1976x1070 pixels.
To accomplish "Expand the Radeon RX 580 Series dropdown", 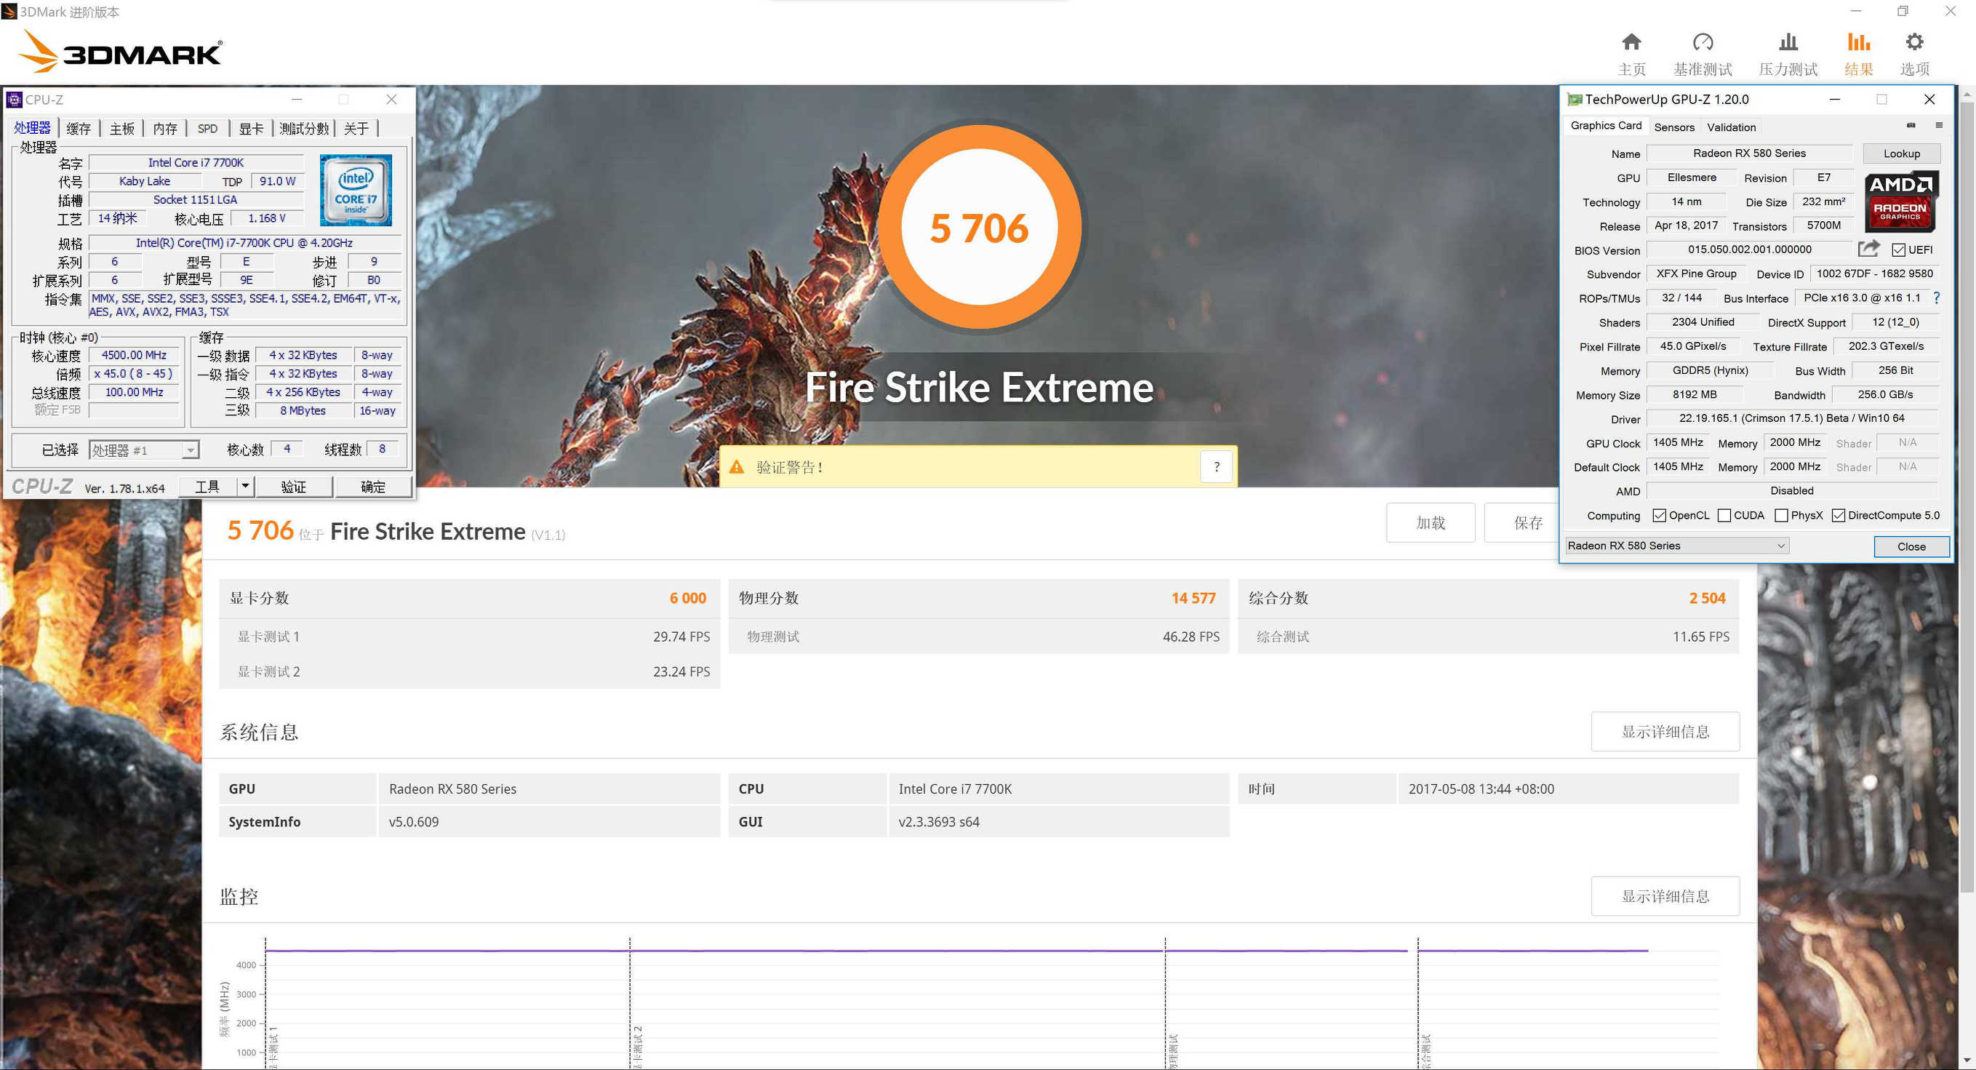I will [1780, 546].
